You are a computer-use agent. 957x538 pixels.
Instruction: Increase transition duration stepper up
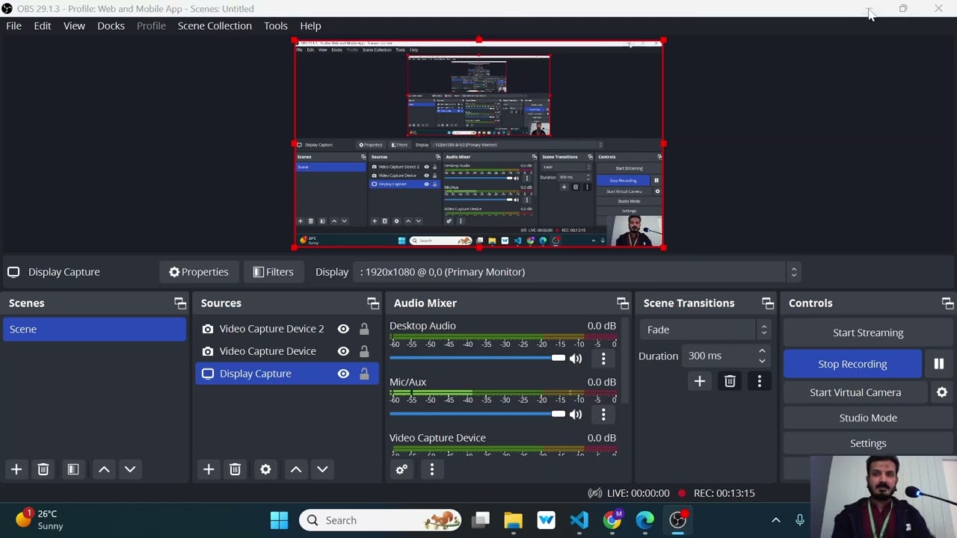pos(762,351)
